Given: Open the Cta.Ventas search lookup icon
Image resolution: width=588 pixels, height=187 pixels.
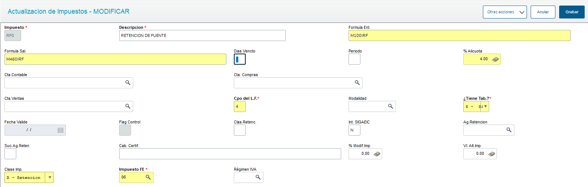Looking at the screenshot, I should coord(128,106).
